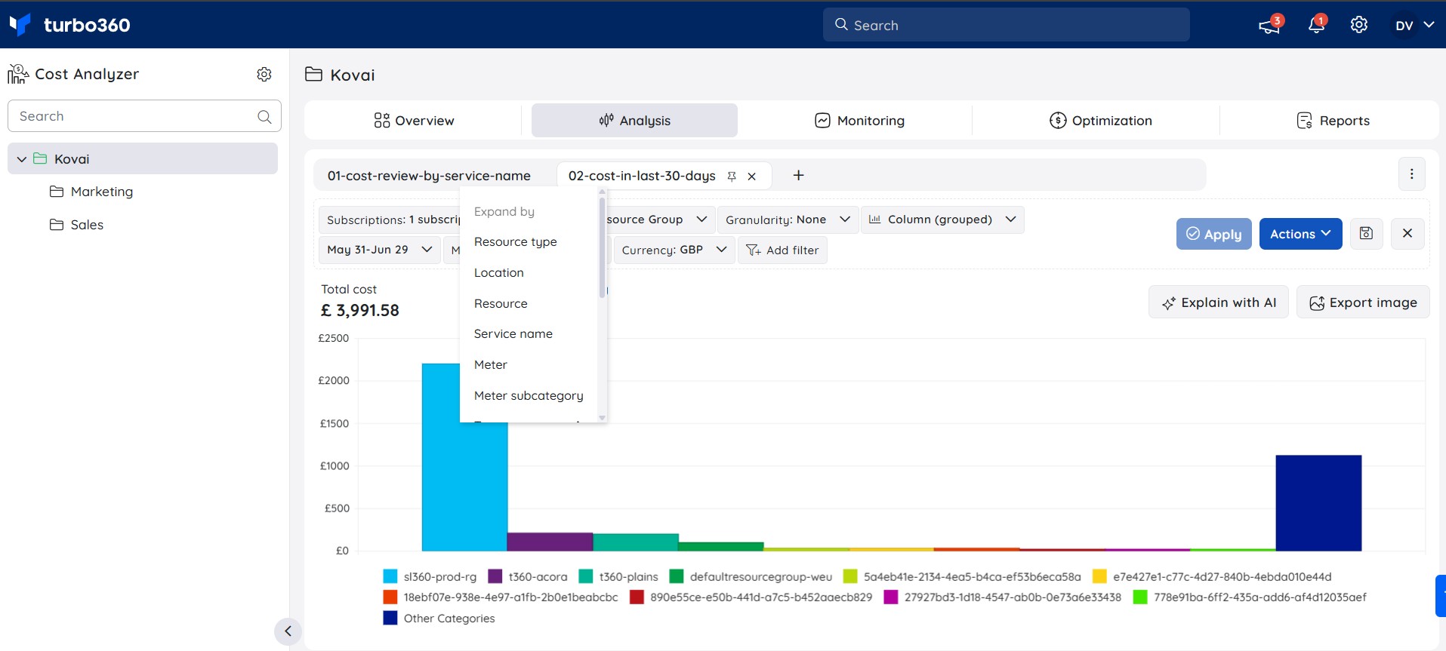Click the Other Categories legend swatch
Viewport: 1446px width, 651px height.
(x=390, y=619)
